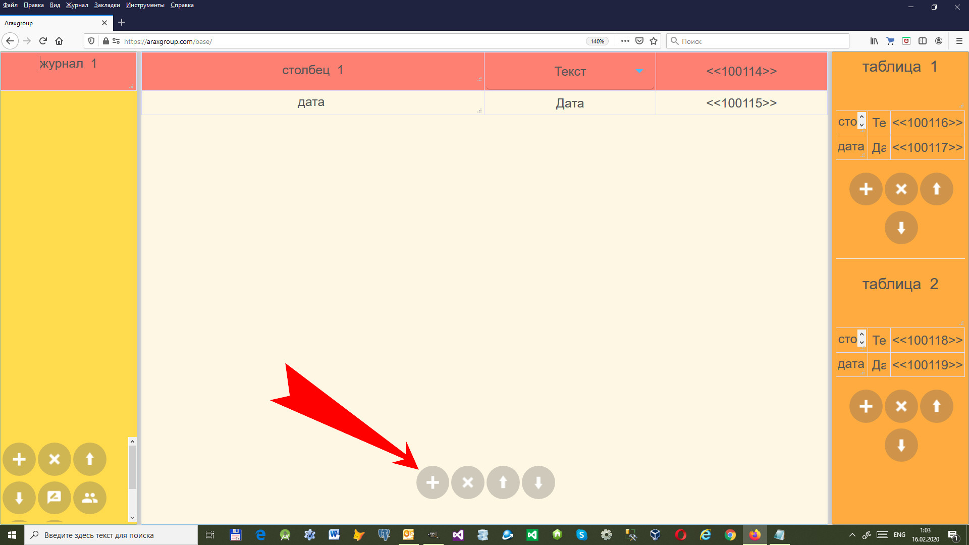Click the comment edit icon in the left panel

(x=55, y=498)
